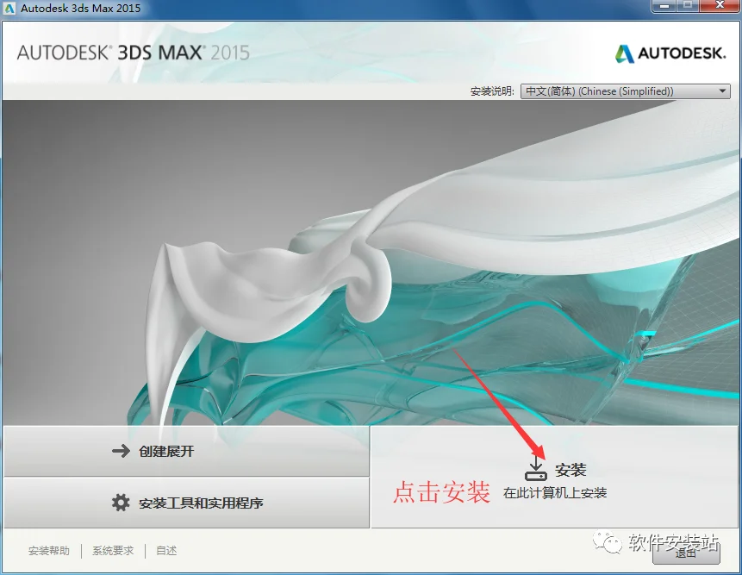
Task: Click the gear icon beside 安装工具和实用程序
Action: 121,503
